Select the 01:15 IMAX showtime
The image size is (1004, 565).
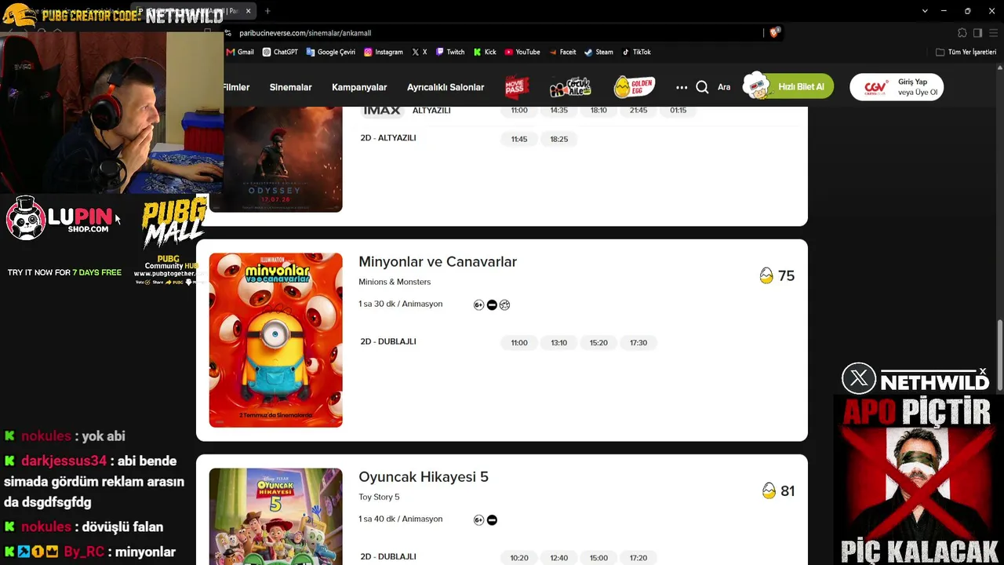click(678, 111)
